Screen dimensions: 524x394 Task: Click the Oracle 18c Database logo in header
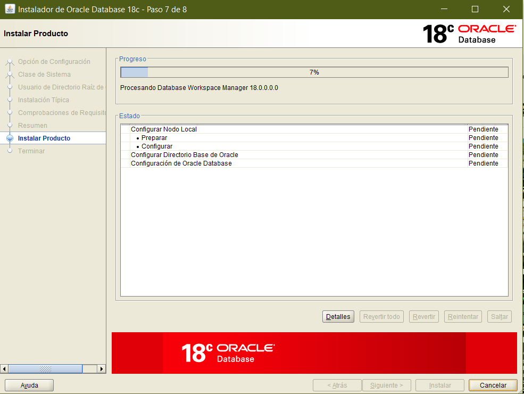click(x=469, y=34)
